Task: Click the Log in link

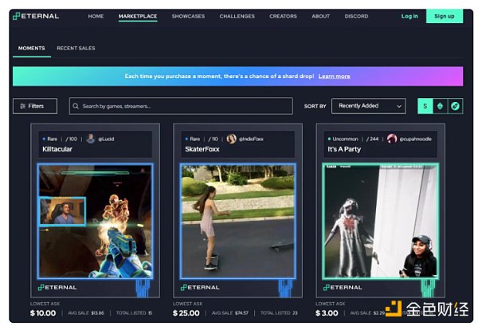Action: [409, 16]
